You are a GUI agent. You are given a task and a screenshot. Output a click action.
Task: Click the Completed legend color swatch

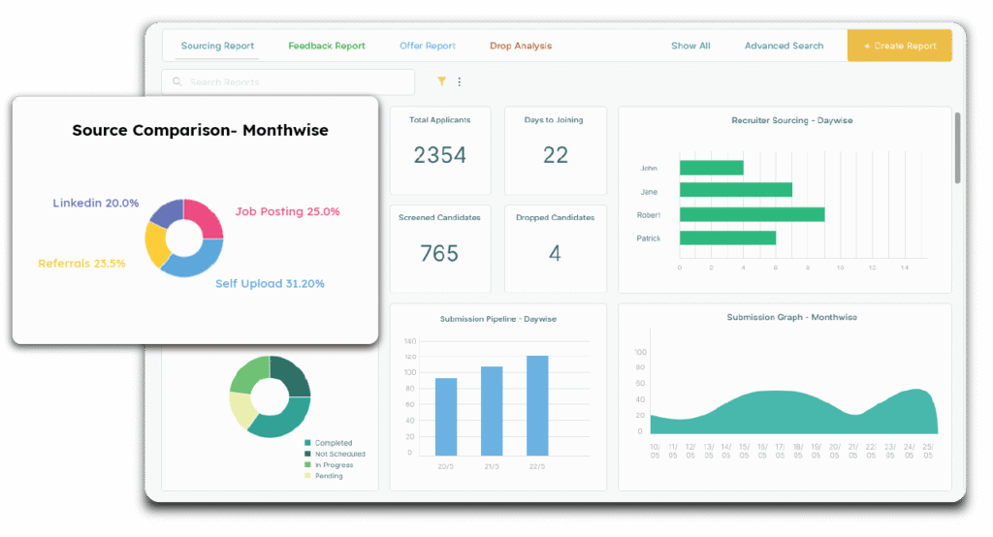click(307, 443)
